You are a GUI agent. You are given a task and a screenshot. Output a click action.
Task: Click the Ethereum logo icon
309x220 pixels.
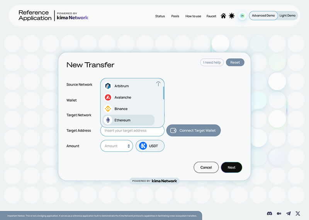(x=108, y=120)
